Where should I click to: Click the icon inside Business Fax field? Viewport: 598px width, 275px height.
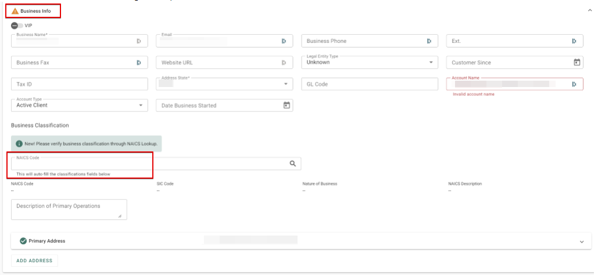139,63
